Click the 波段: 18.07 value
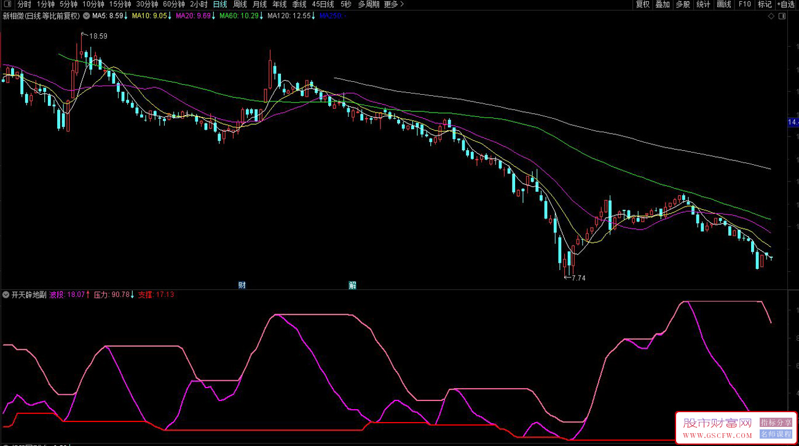Screen dimensions: 799x446 71,295
